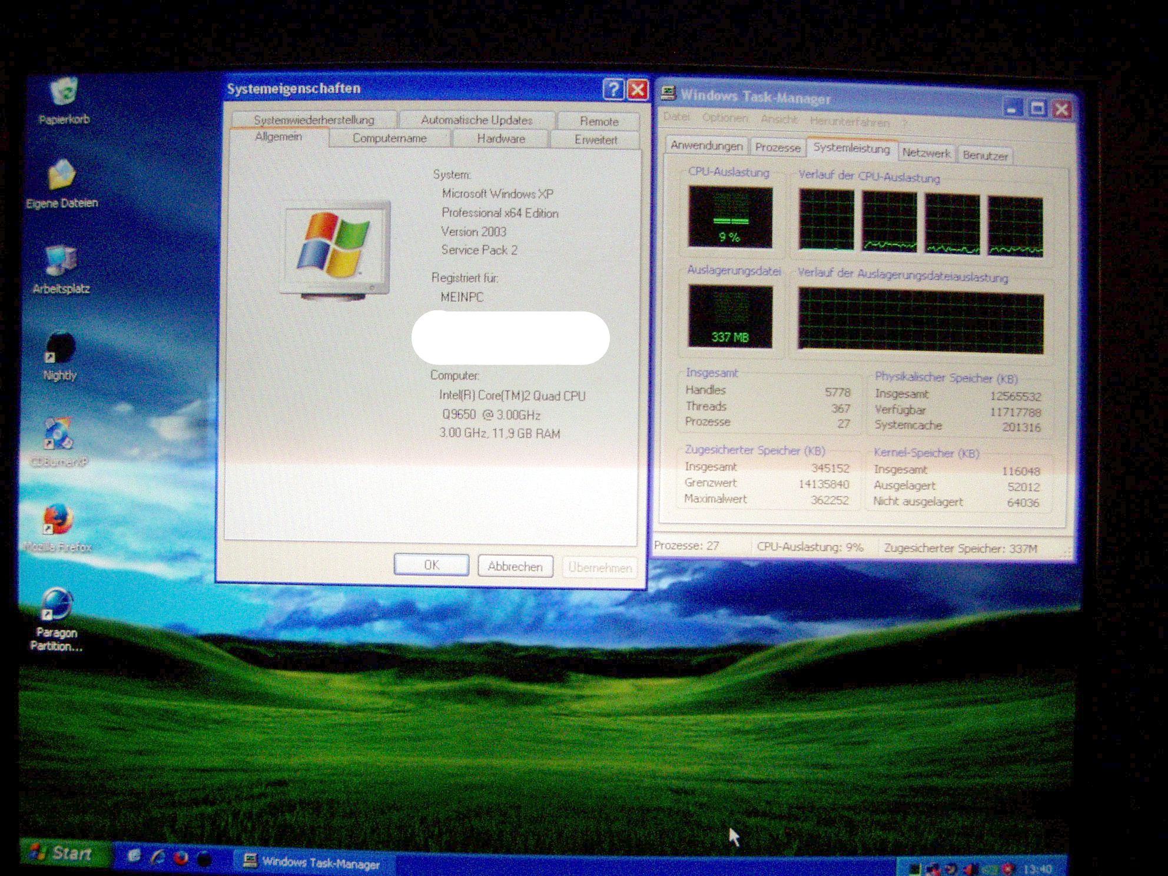Open the Automatische Updates tab
This screenshot has width=1168, height=876.
pos(476,120)
